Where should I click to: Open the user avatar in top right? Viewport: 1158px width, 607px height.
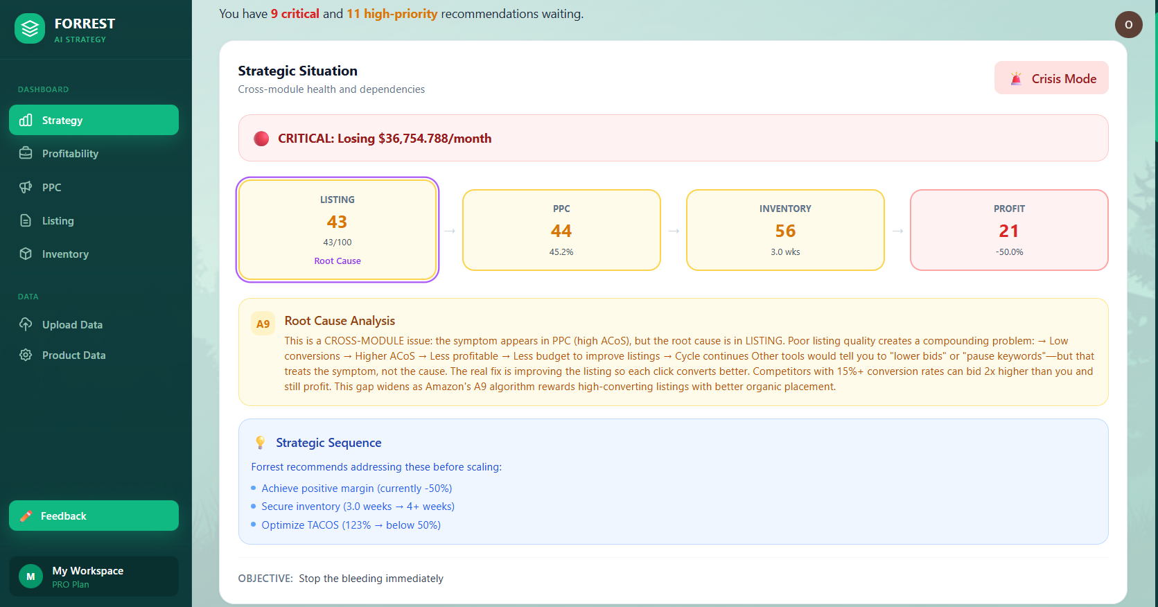[1128, 25]
